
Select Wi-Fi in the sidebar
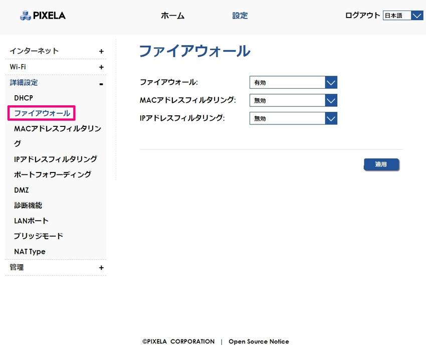tap(18, 67)
